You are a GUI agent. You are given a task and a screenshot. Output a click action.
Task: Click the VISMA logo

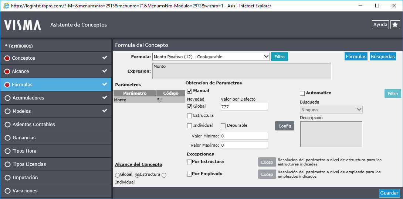pos(22,25)
